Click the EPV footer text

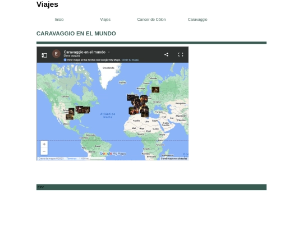[40, 187]
